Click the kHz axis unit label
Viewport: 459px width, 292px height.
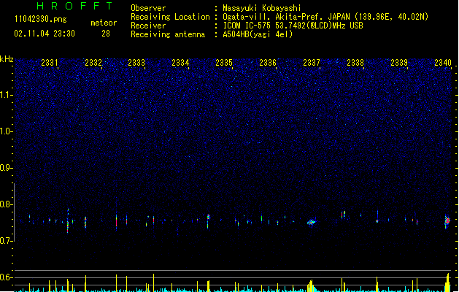(x=7, y=59)
